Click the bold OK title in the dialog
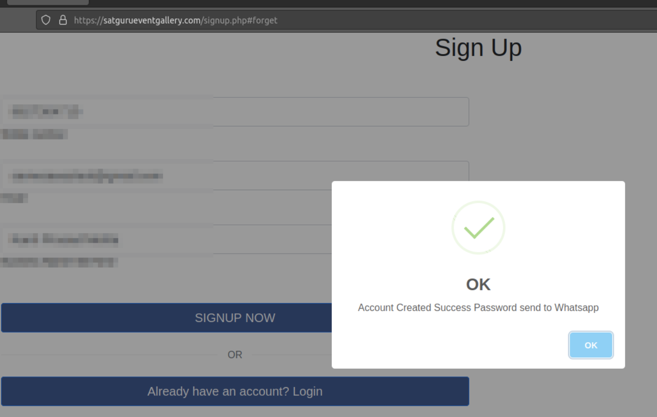The image size is (657, 417). (x=478, y=284)
